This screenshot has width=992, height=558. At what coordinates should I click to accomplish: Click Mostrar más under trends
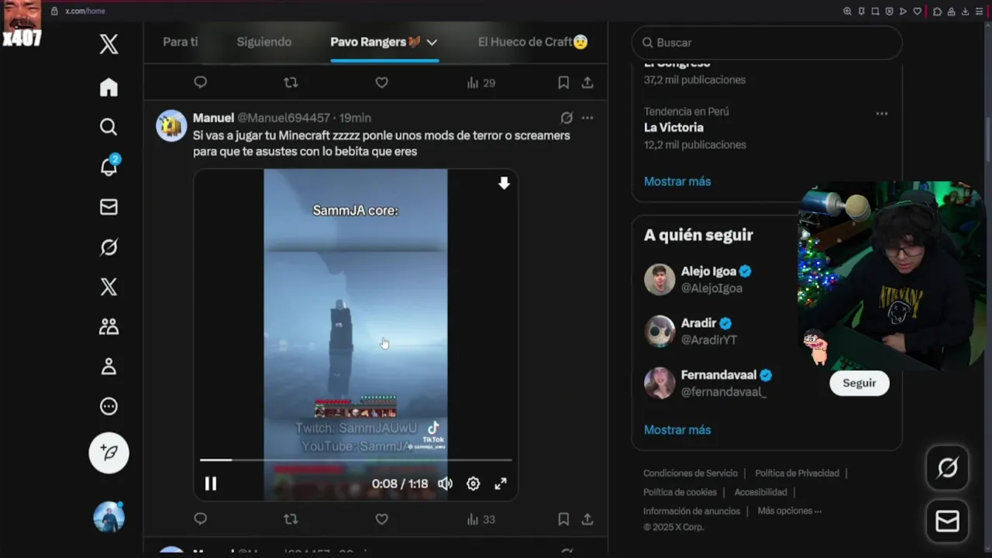click(x=677, y=181)
